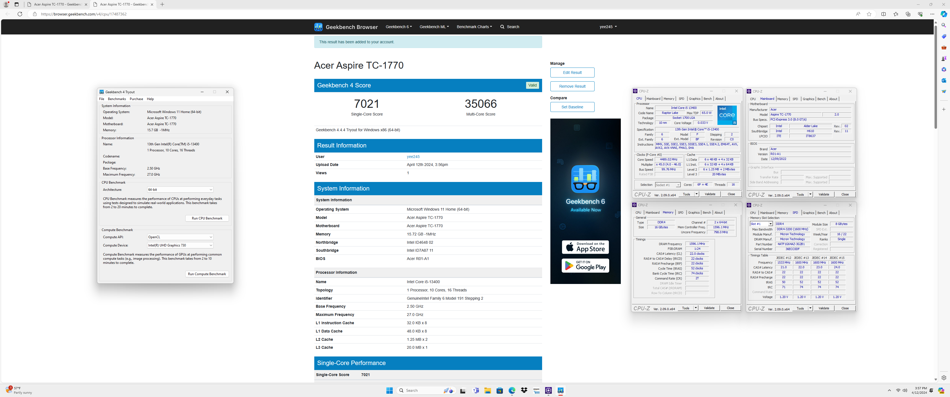Open Edge split screen icon

click(884, 14)
